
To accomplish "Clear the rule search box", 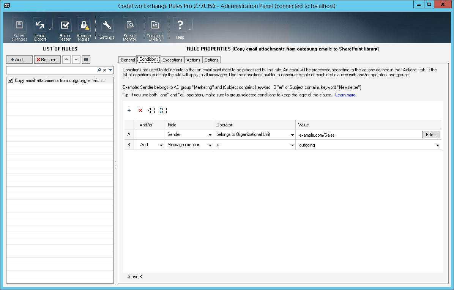I will click(x=104, y=70).
